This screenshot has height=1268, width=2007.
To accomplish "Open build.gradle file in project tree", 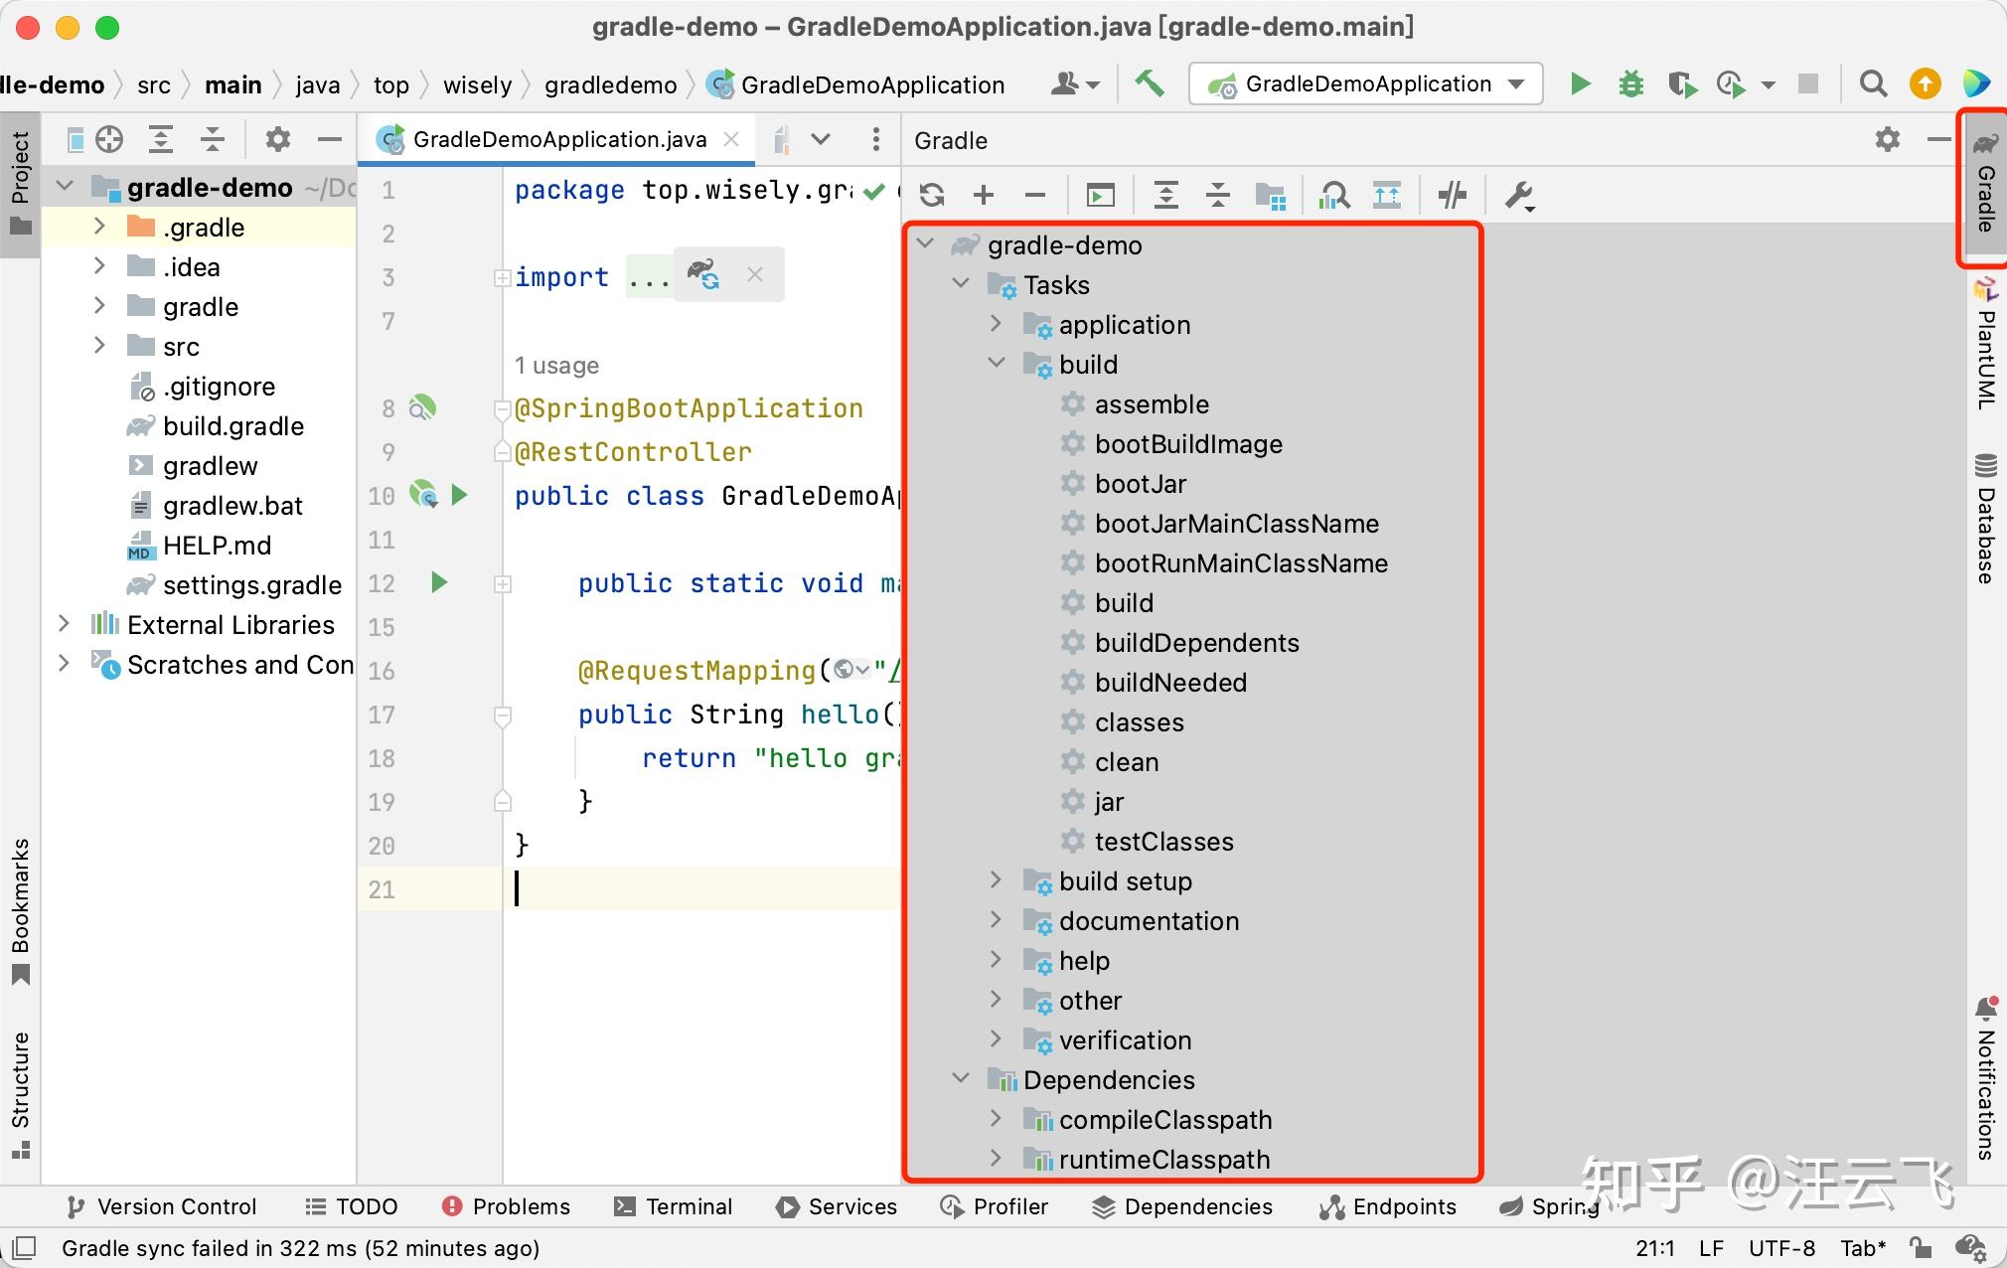I will tap(232, 426).
